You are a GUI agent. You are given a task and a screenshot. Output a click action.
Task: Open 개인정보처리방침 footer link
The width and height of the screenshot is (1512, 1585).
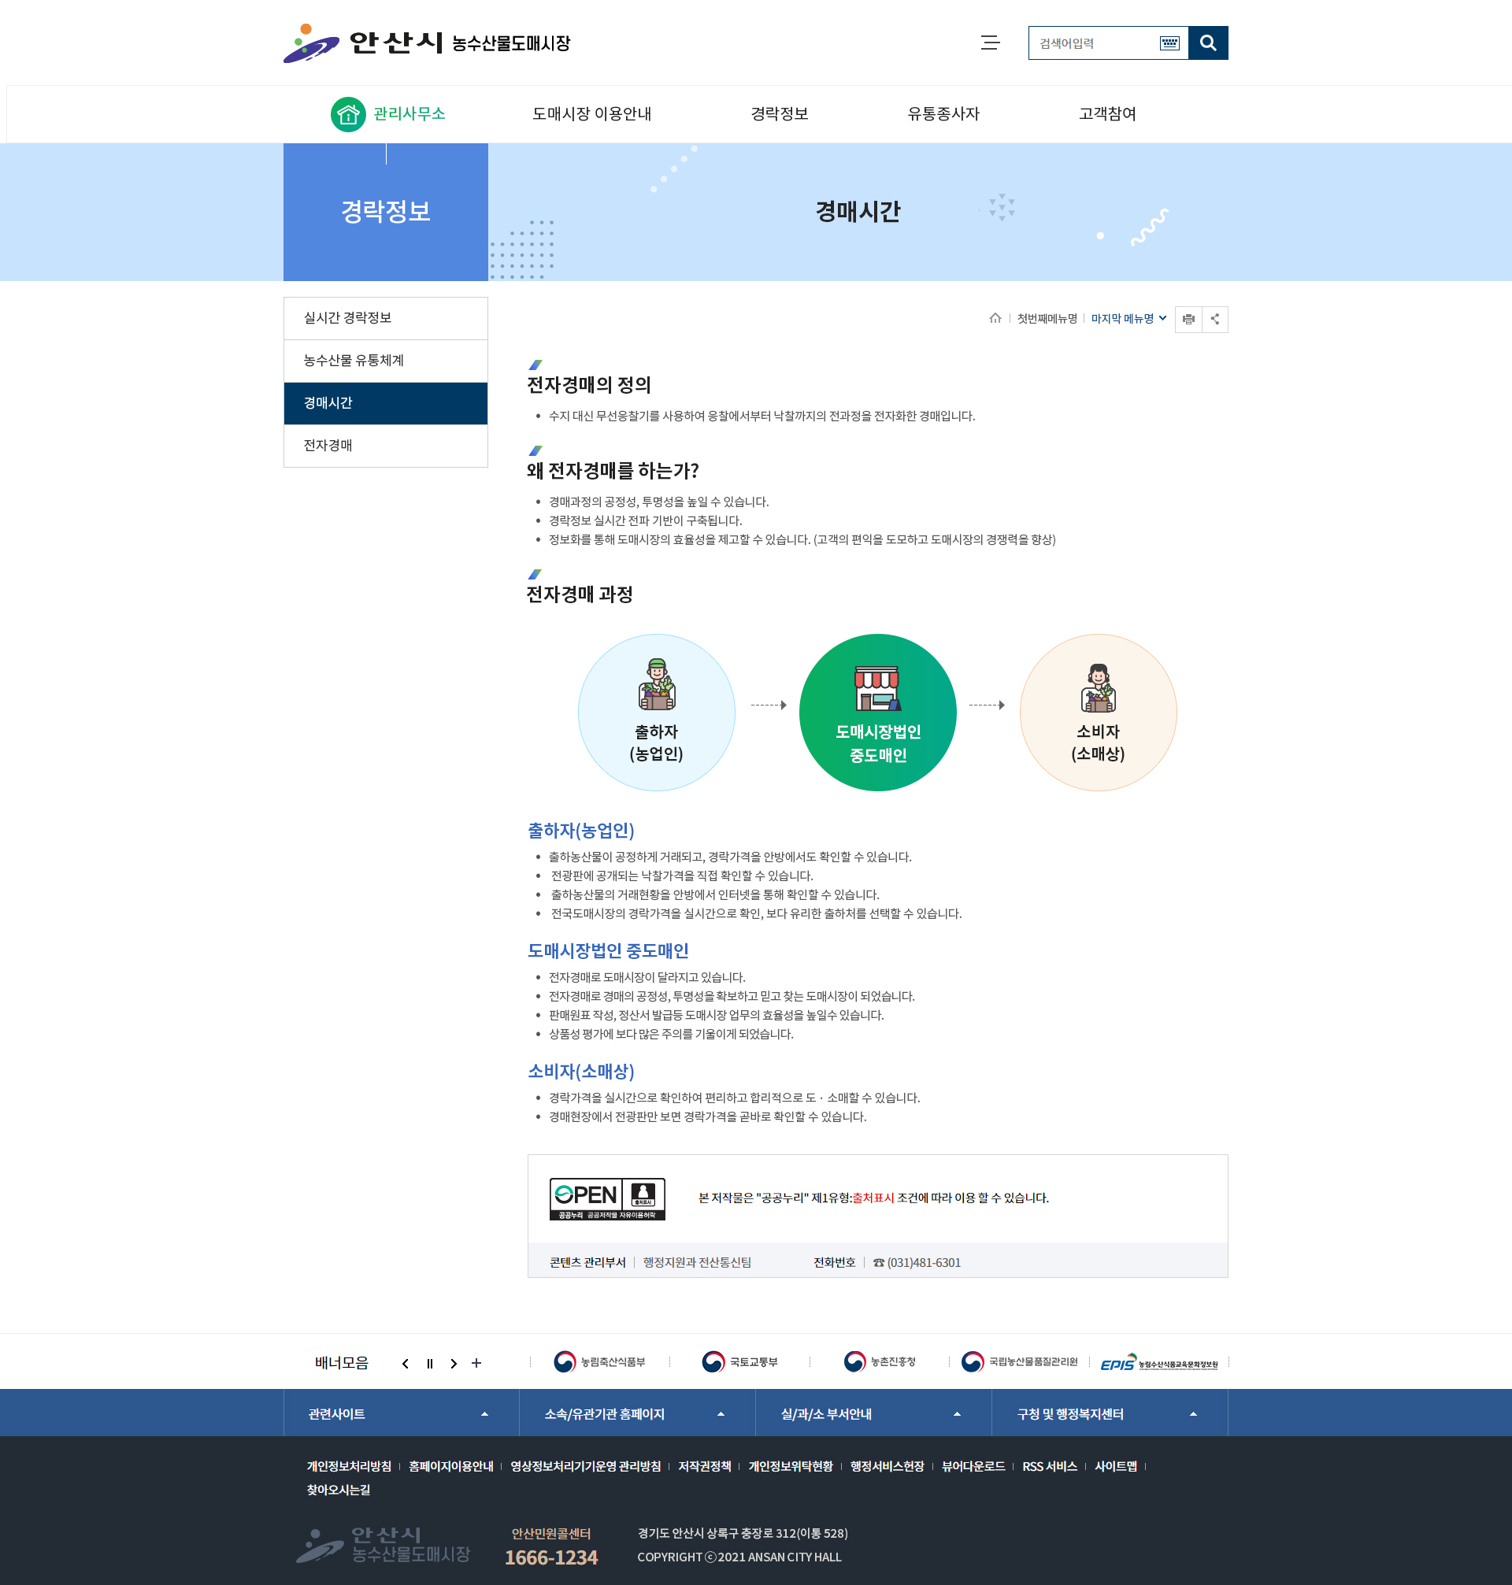click(348, 1467)
